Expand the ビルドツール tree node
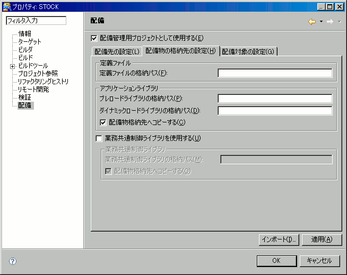The width and height of the screenshot is (347, 275). coord(13,66)
